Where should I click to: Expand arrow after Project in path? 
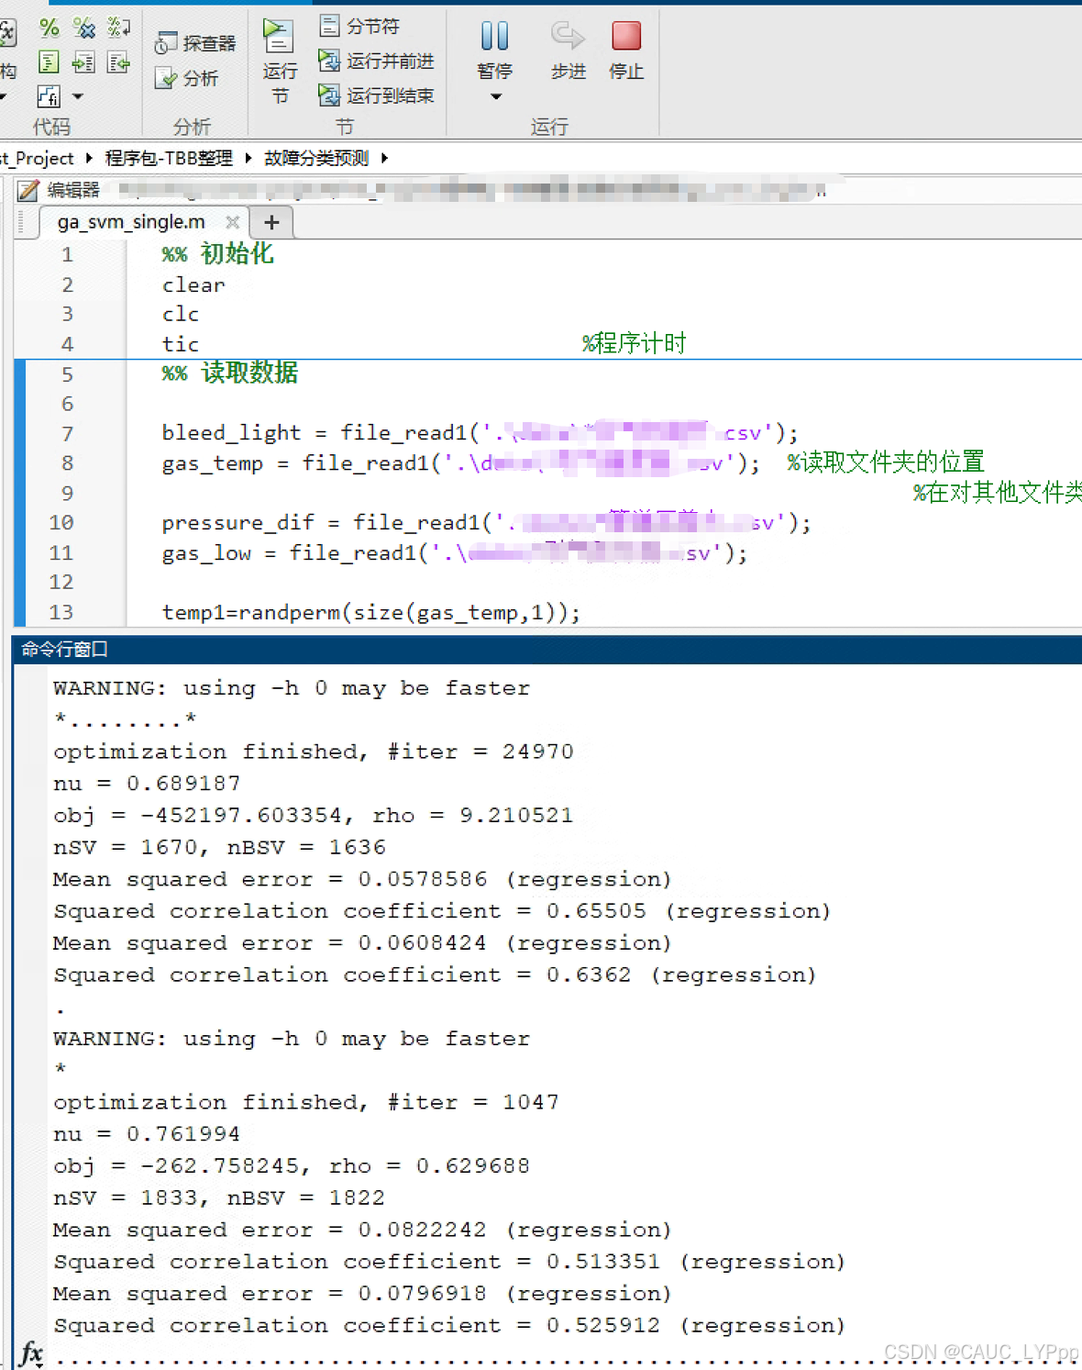click(x=89, y=158)
